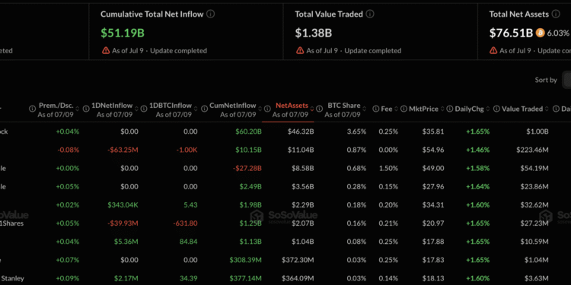Screen dimensions: 571x285
Task: Select the +1.46% daily change cell
Action: pos(478,150)
